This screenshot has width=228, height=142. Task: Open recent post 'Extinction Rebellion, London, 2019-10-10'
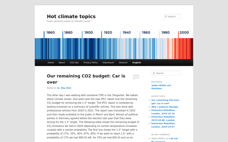(163, 112)
